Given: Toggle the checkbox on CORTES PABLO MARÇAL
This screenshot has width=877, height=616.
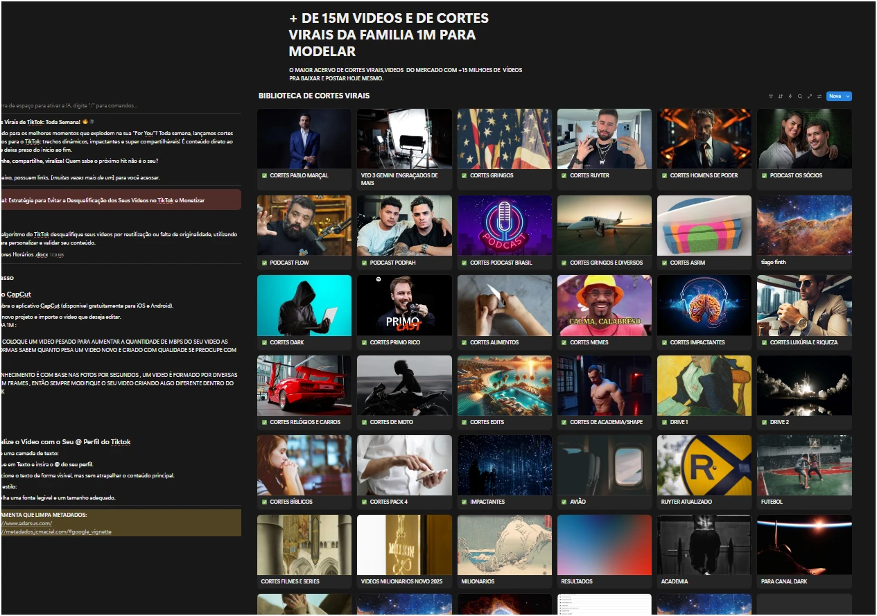Looking at the screenshot, I should point(264,176).
